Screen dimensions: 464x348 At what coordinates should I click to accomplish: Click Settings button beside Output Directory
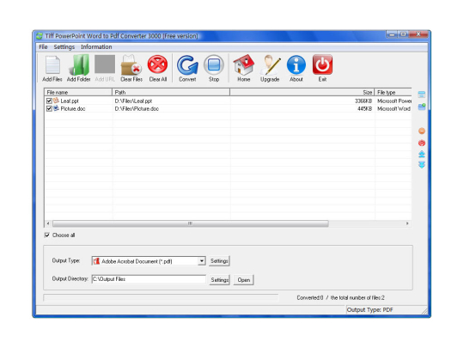pyautogui.click(x=219, y=279)
